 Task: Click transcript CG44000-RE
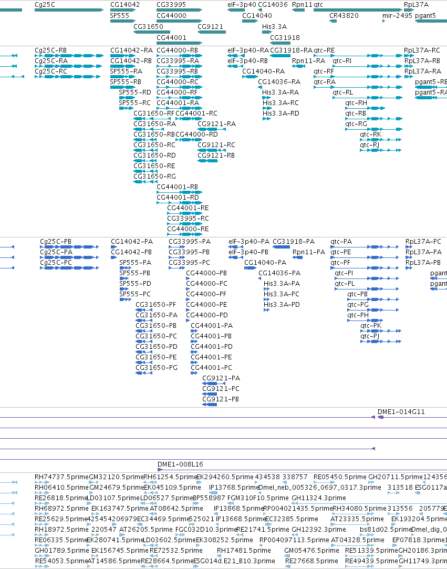188,229
